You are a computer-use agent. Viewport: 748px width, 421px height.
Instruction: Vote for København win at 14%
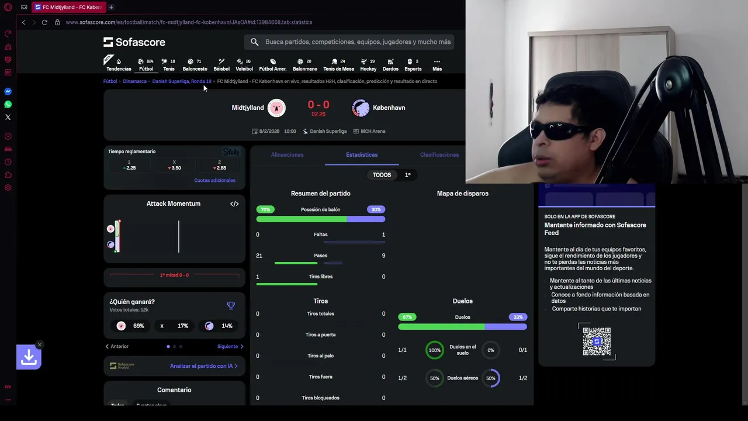tap(219, 326)
